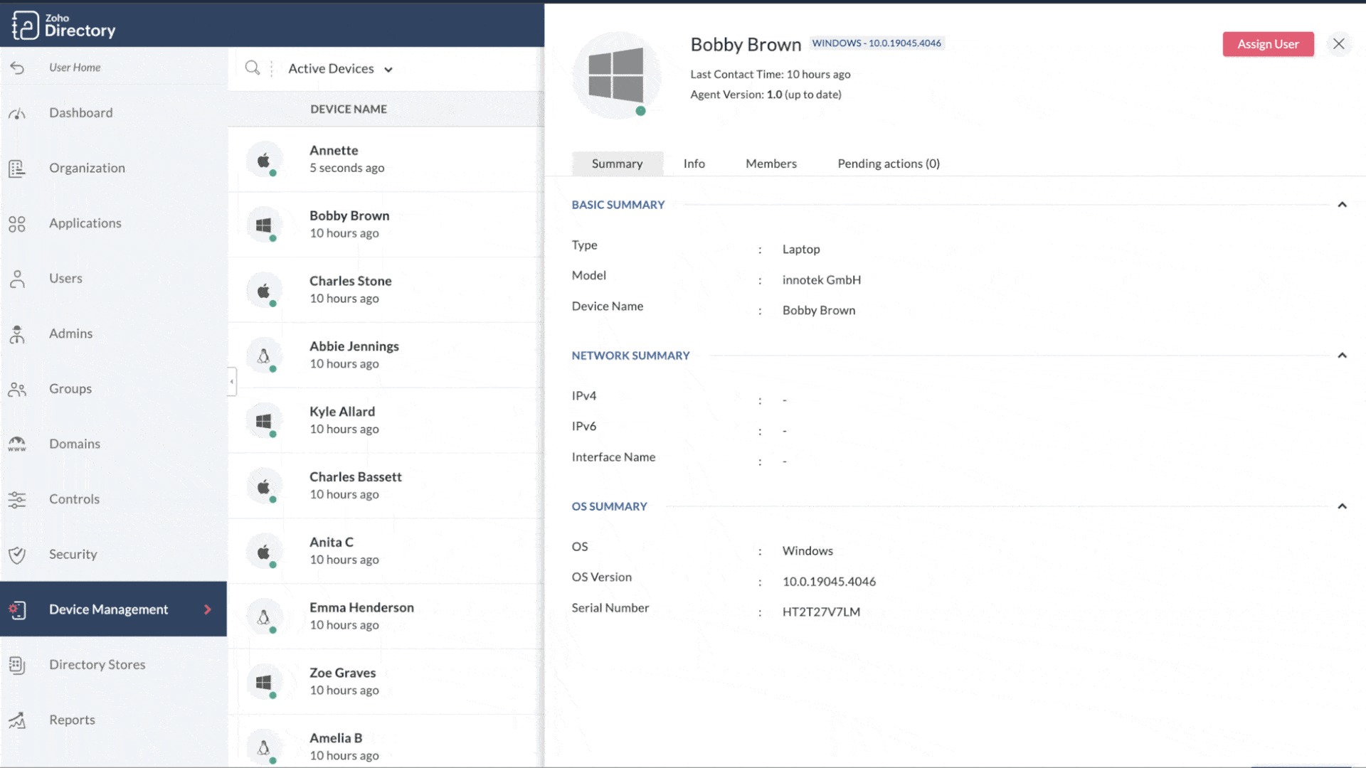This screenshot has width=1366, height=768.
Task: Open the Security panel icon
Action: pos(17,554)
